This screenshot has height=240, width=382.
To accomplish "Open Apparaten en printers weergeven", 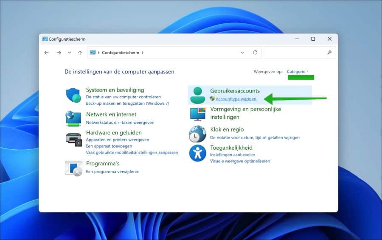I will click(118, 140).
